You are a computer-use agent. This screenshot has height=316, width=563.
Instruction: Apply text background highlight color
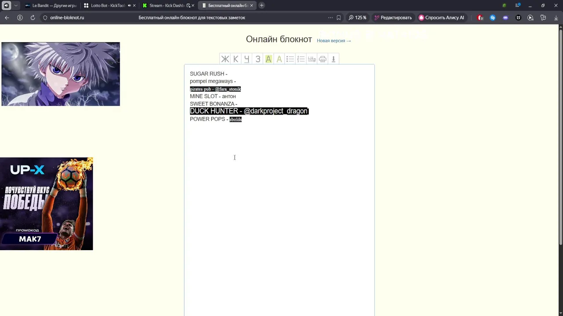[x=268, y=59]
